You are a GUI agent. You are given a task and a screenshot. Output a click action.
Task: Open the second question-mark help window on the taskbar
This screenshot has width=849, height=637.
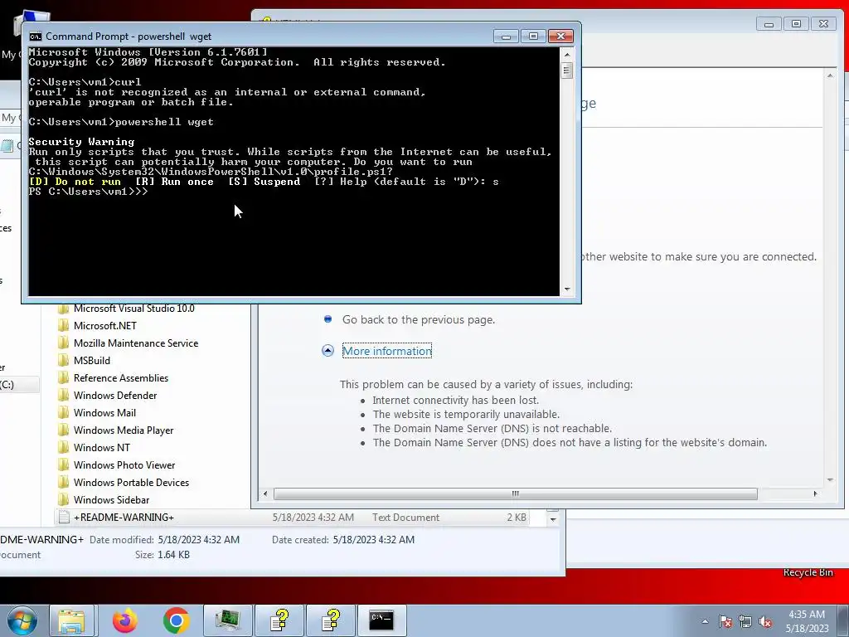pyautogui.click(x=330, y=620)
